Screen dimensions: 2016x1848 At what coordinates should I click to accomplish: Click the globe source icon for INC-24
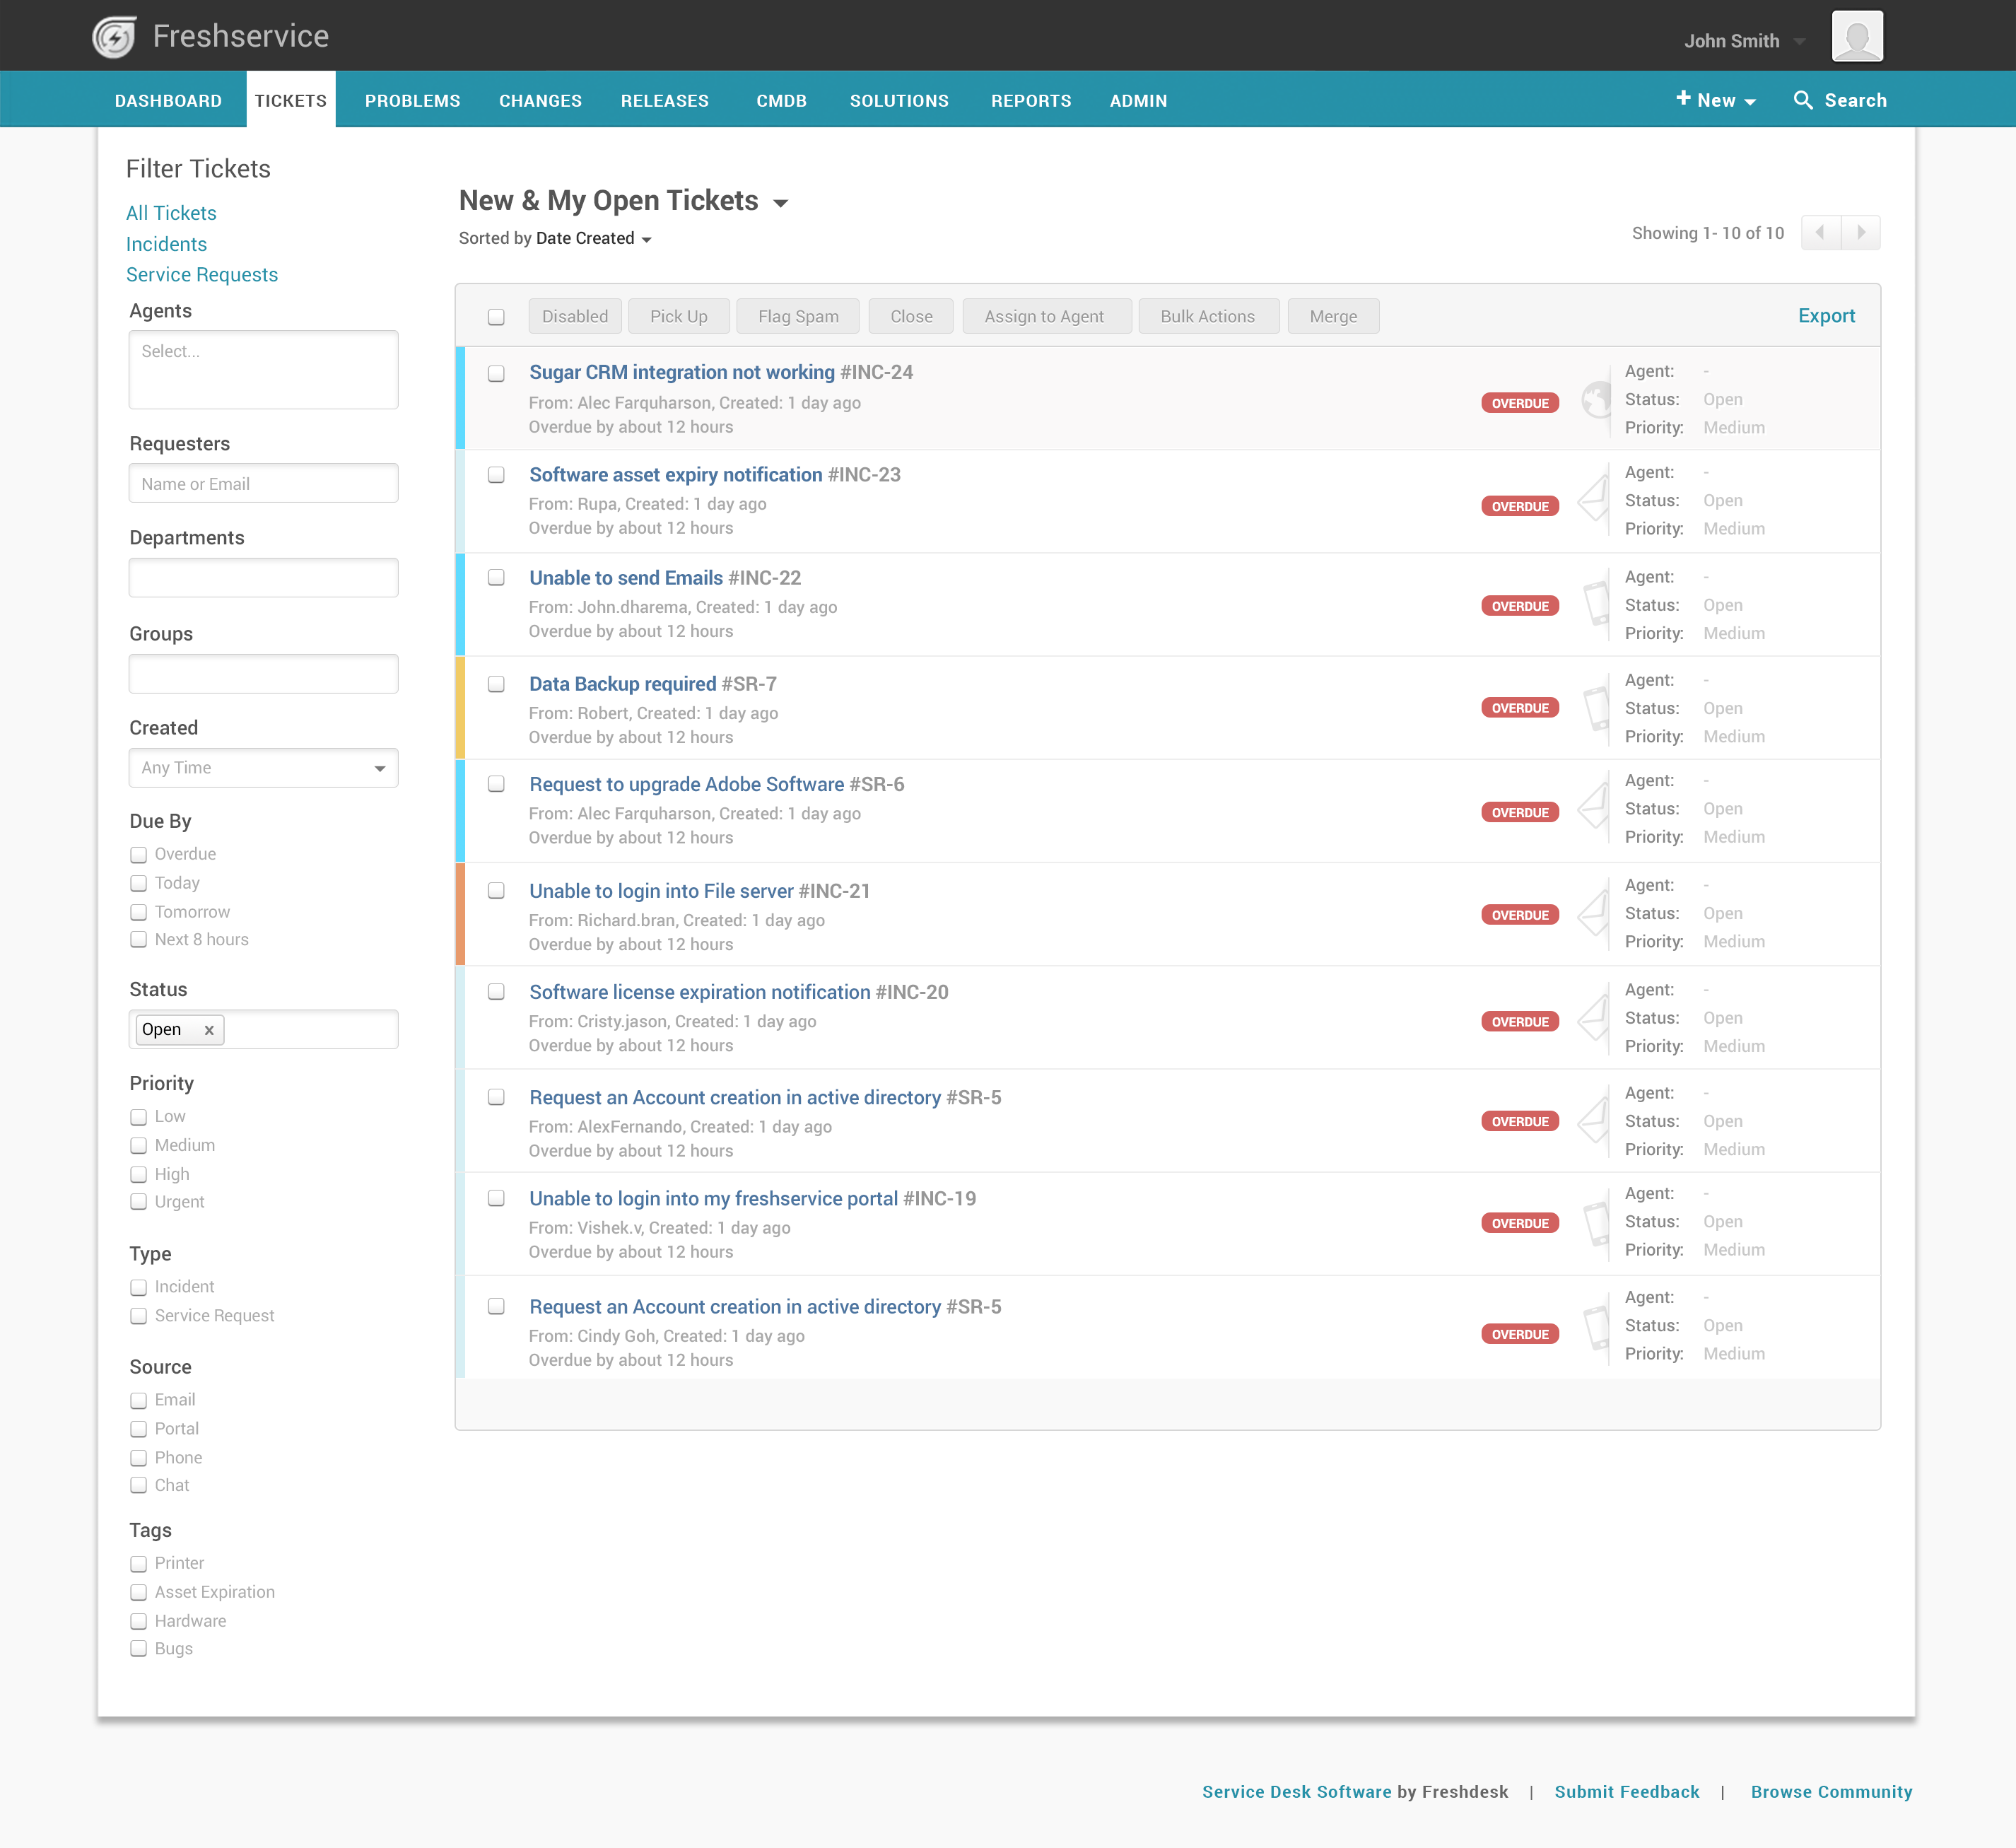click(x=1596, y=400)
